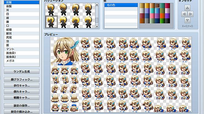Pick the turquoise color swatch

[152, 11]
